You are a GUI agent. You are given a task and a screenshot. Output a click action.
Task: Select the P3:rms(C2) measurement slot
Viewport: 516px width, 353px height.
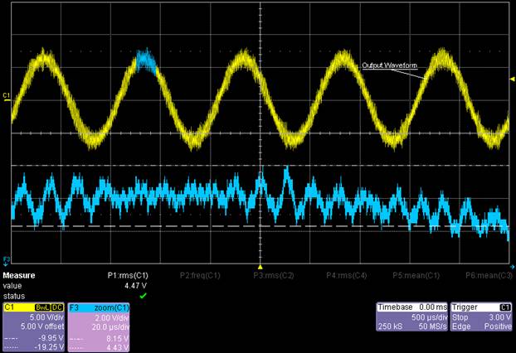click(272, 274)
